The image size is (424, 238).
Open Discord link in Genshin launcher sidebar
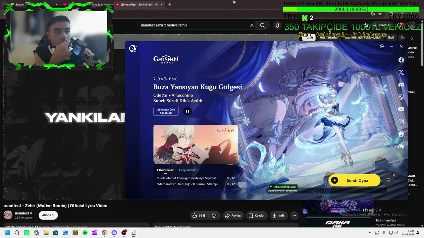click(401, 85)
